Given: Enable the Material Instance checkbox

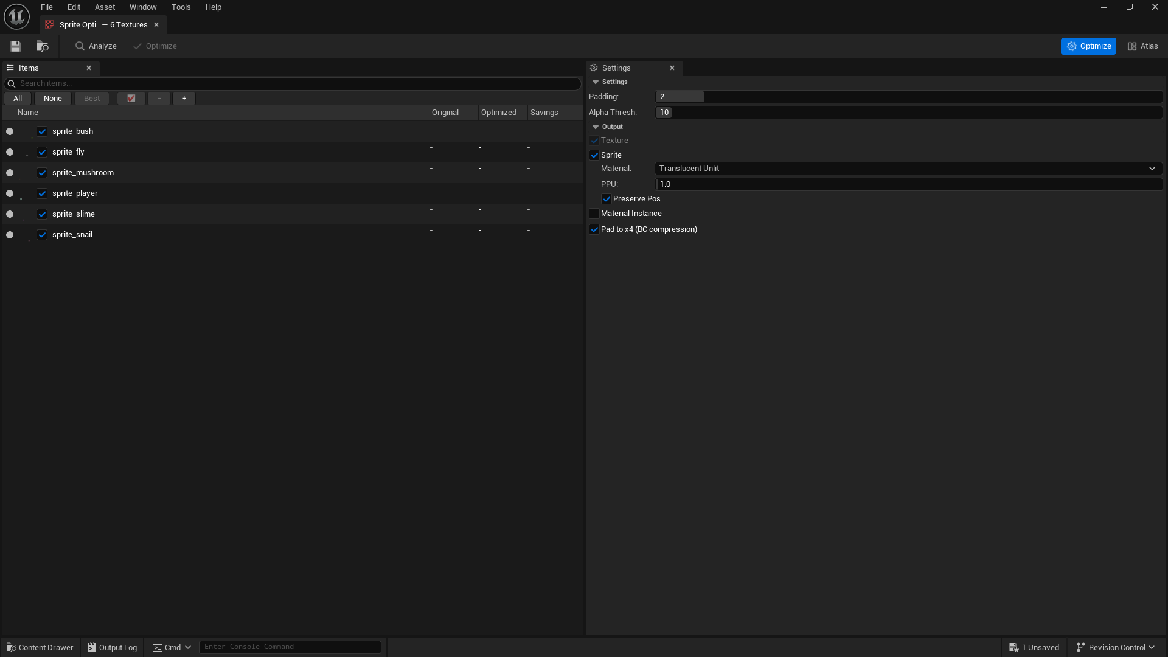Looking at the screenshot, I should pos(594,214).
